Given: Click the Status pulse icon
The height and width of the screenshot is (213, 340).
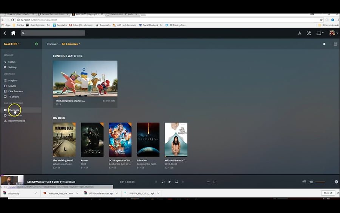Looking at the screenshot, I should click(x=5, y=62).
